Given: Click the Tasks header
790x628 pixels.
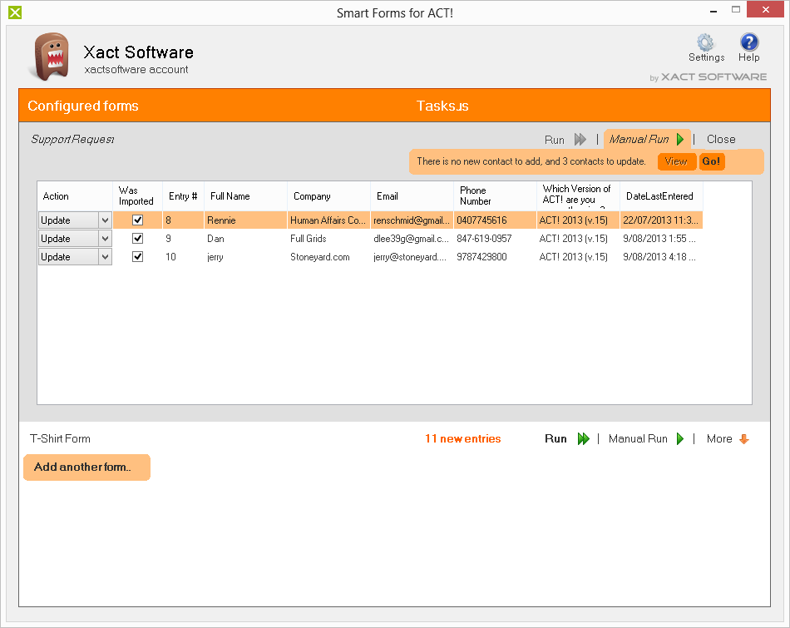Looking at the screenshot, I should (442, 106).
